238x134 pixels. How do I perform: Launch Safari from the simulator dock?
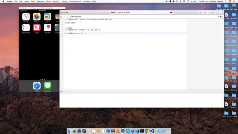coord(37,86)
